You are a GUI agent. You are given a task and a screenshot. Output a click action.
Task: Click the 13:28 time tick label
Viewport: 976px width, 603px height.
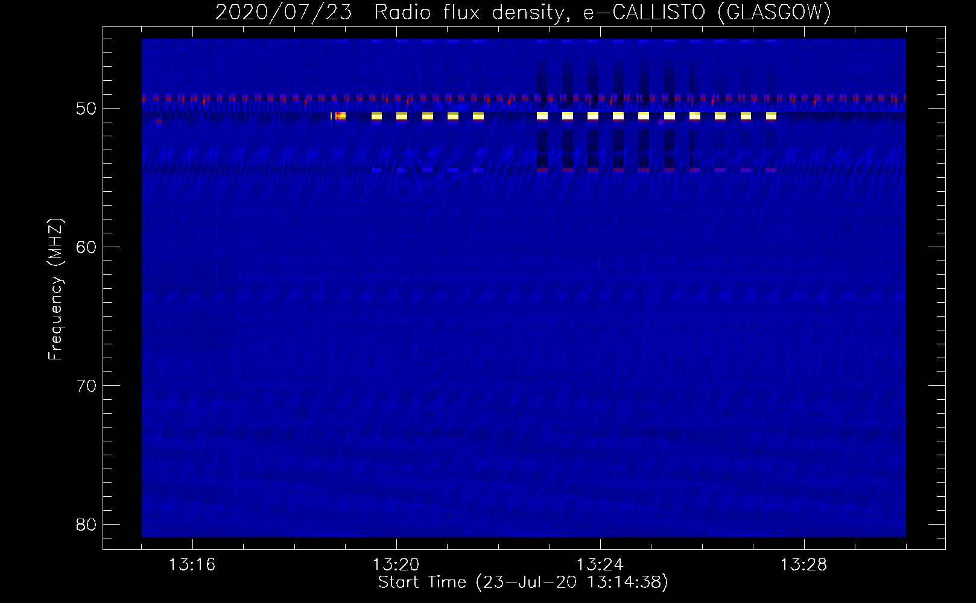click(804, 565)
